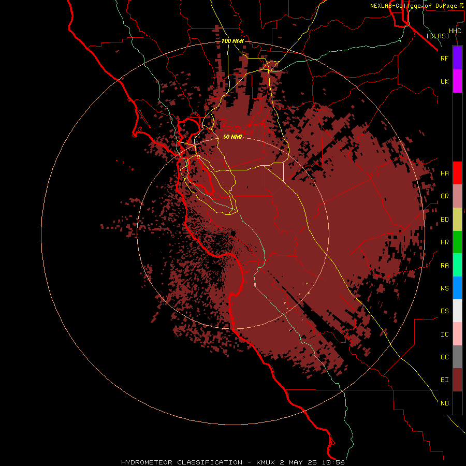This screenshot has width=466, height=466.
Task: Click the GC legend label
Action: (444, 357)
